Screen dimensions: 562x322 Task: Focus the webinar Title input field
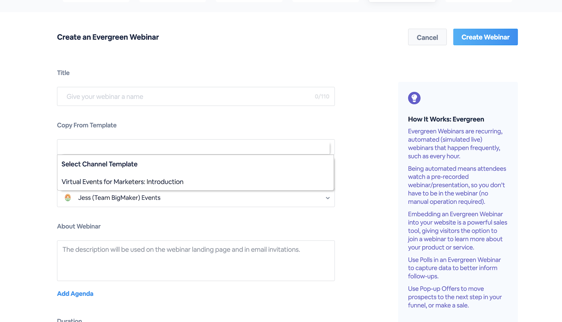click(190, 96)
